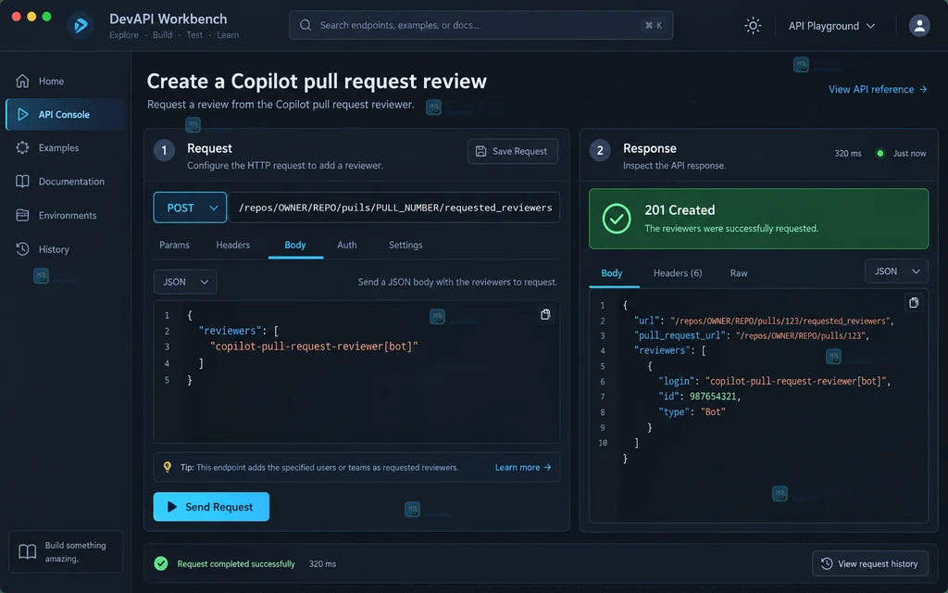This screenshot has width=948, height=593.
Task: Open the View API reference link
Action: (878, 90)
